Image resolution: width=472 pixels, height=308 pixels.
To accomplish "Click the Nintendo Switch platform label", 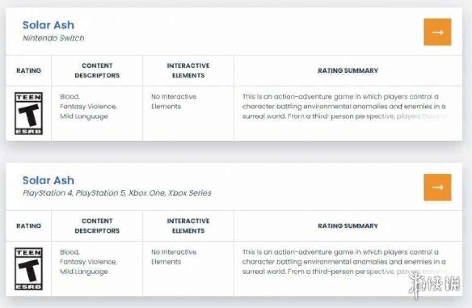I will 53,38.
